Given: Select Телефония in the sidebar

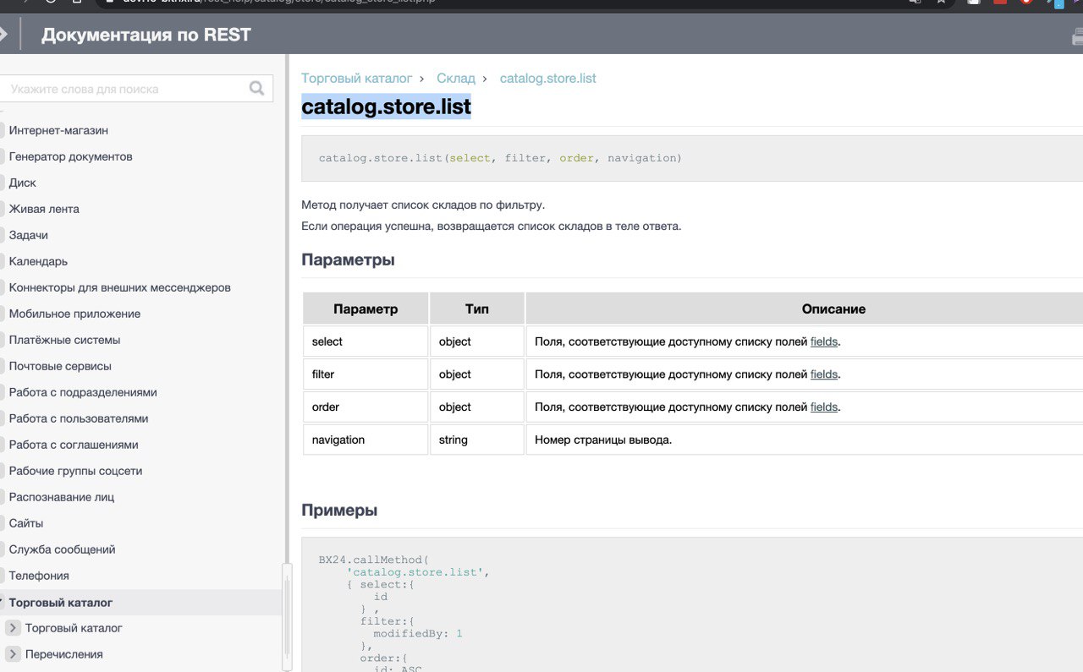Looking at the screenshot, I should (39, 576).
